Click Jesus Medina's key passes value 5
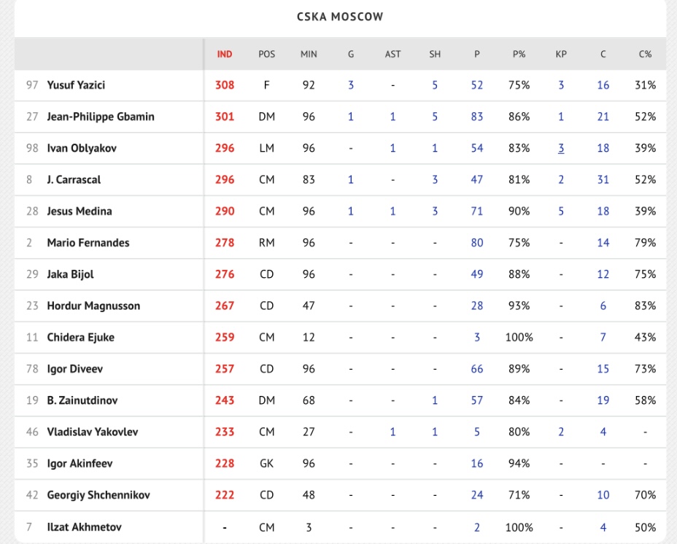The image size is (677, 544). coord(561,211)
